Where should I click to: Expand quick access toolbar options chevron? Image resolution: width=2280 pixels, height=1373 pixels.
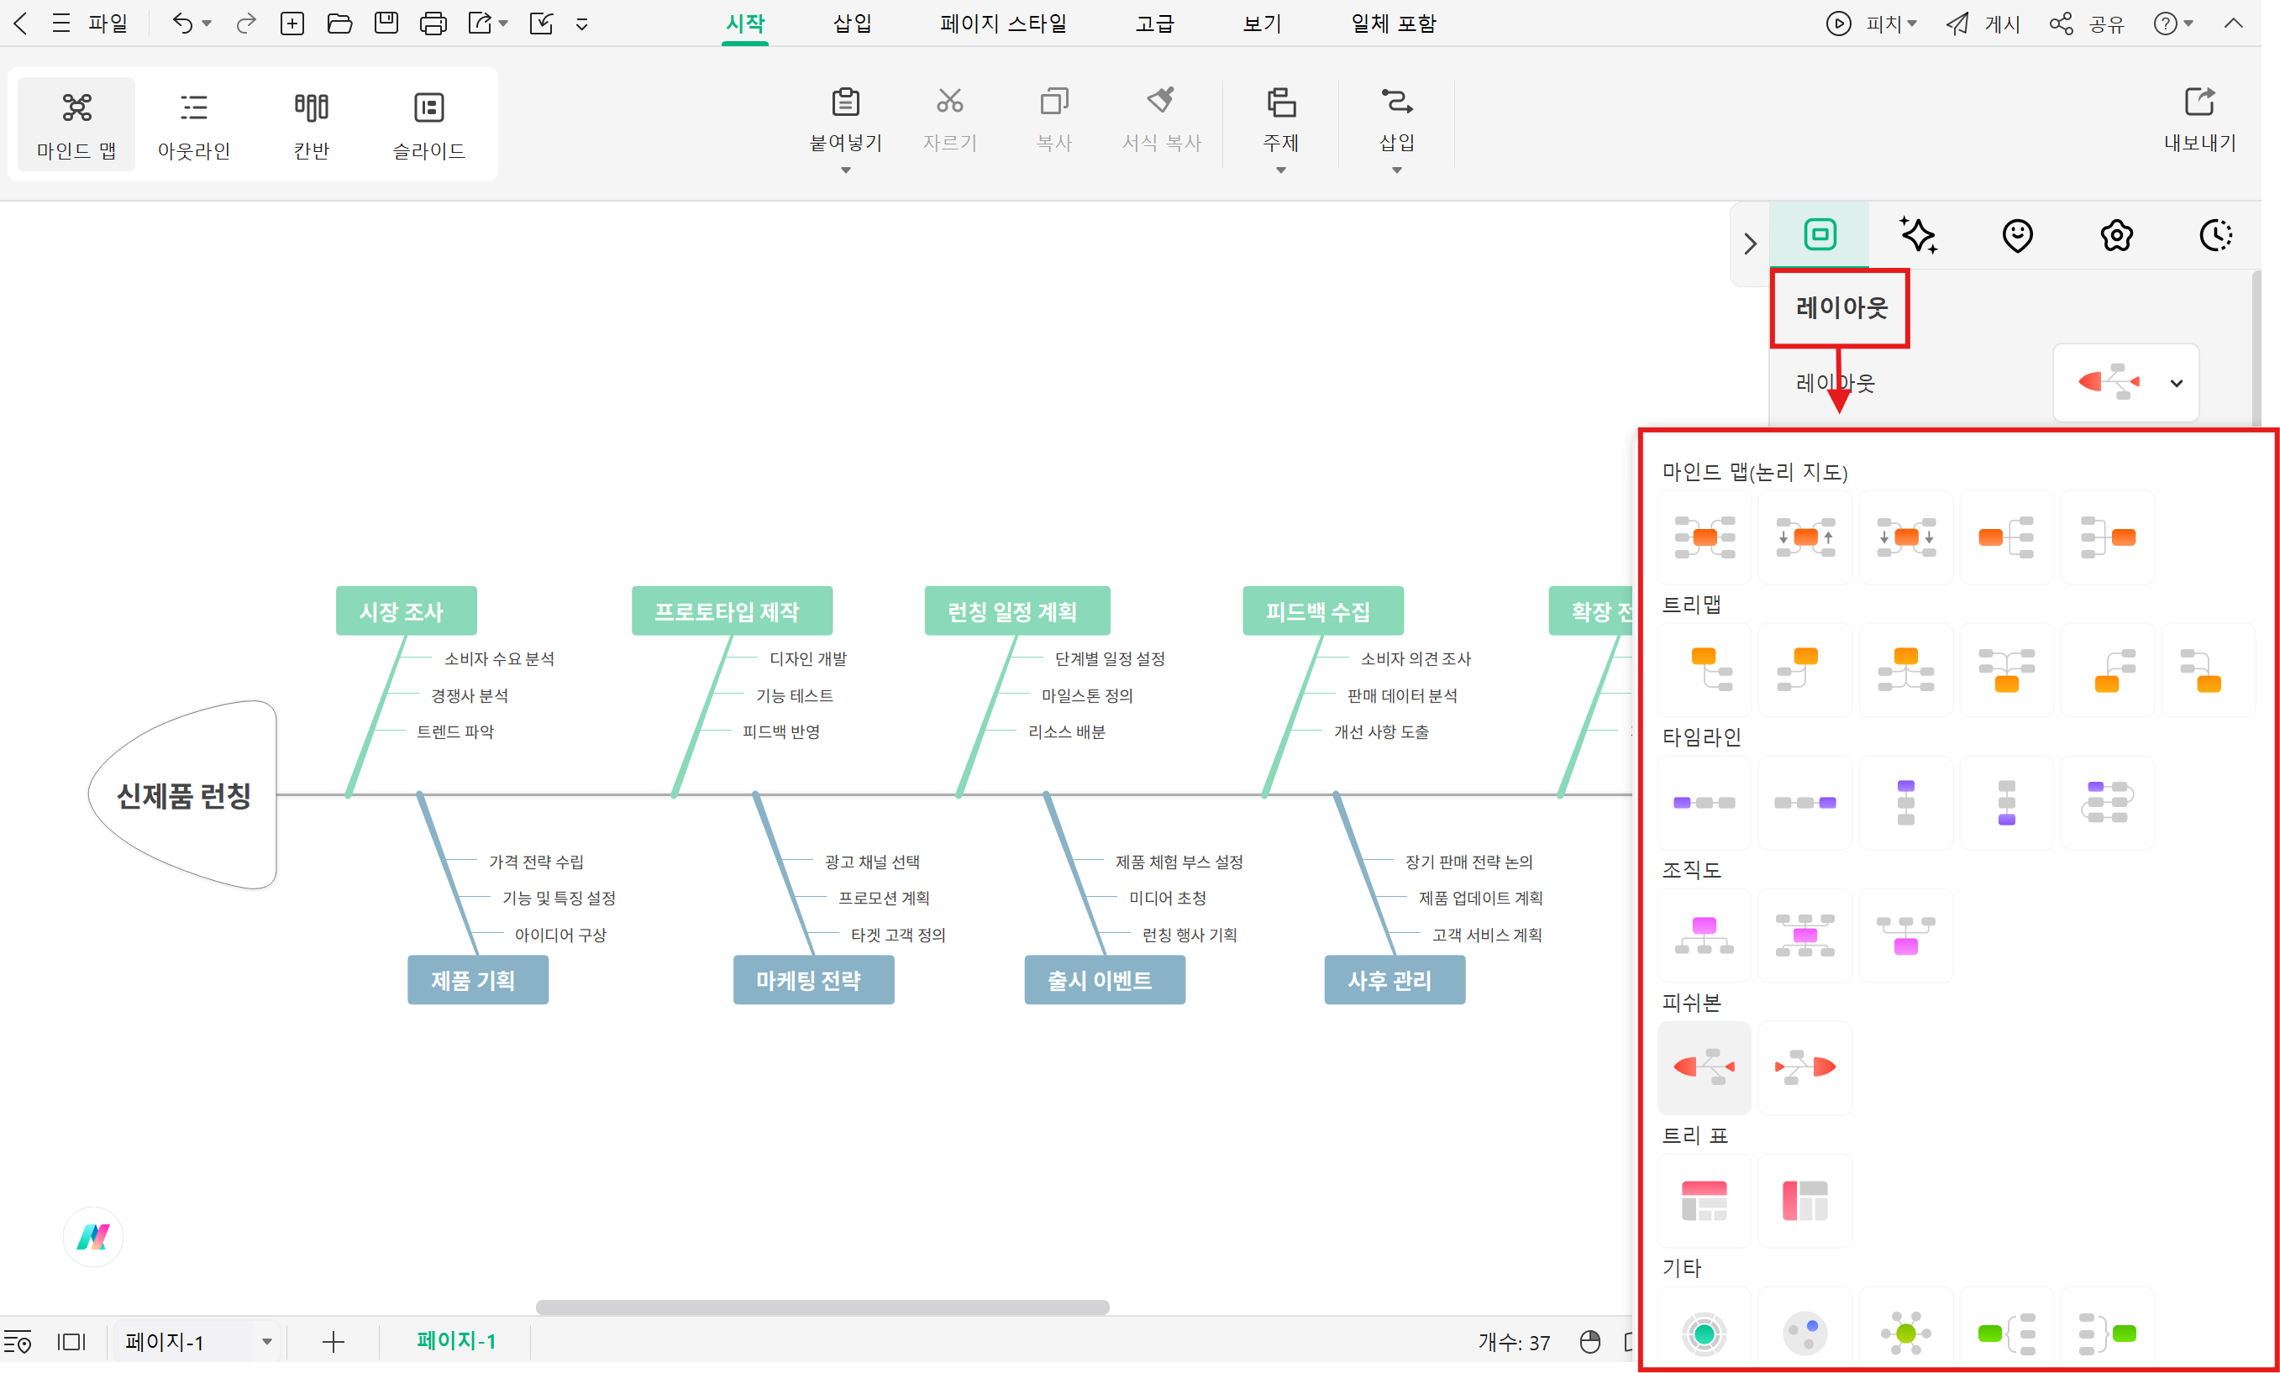click(x=582, y=25)
